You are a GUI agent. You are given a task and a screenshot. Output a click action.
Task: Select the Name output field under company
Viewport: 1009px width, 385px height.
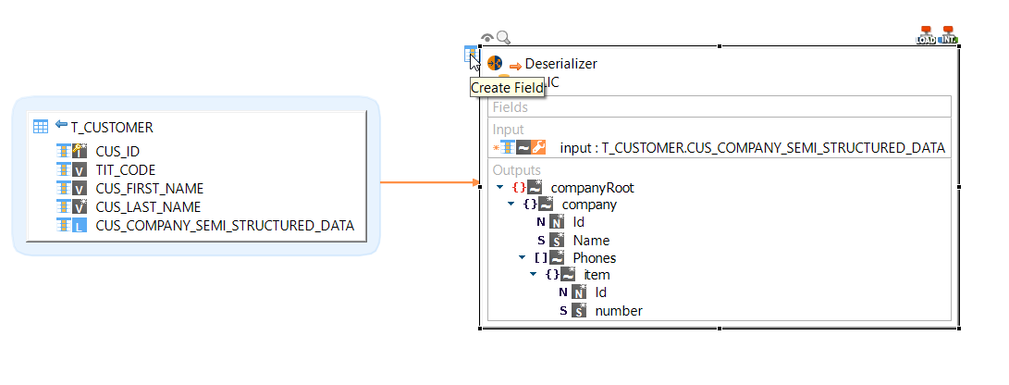coord(591,241)
